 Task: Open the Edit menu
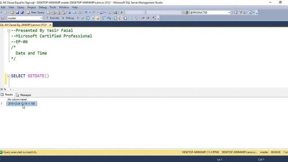3,7
